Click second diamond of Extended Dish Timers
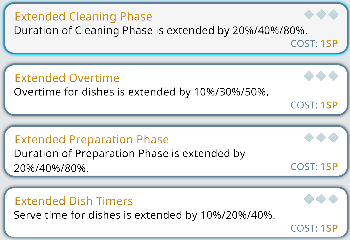350x240 pixels. (321, 199)
